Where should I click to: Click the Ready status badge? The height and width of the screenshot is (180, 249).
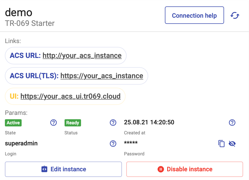73,123
